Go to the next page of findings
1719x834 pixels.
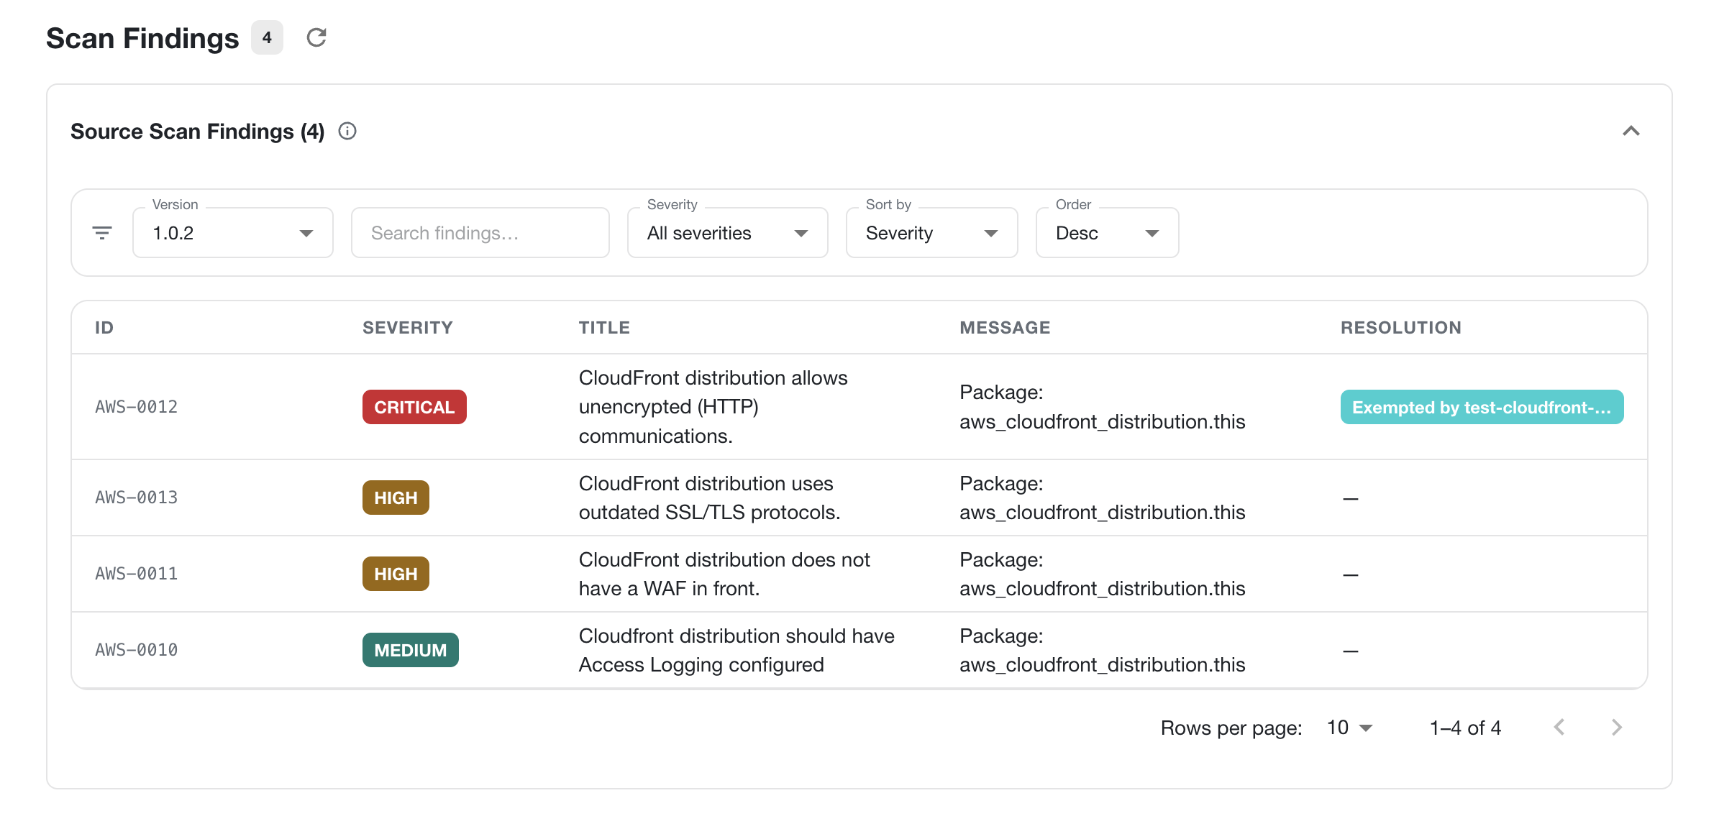[1617, 728]
